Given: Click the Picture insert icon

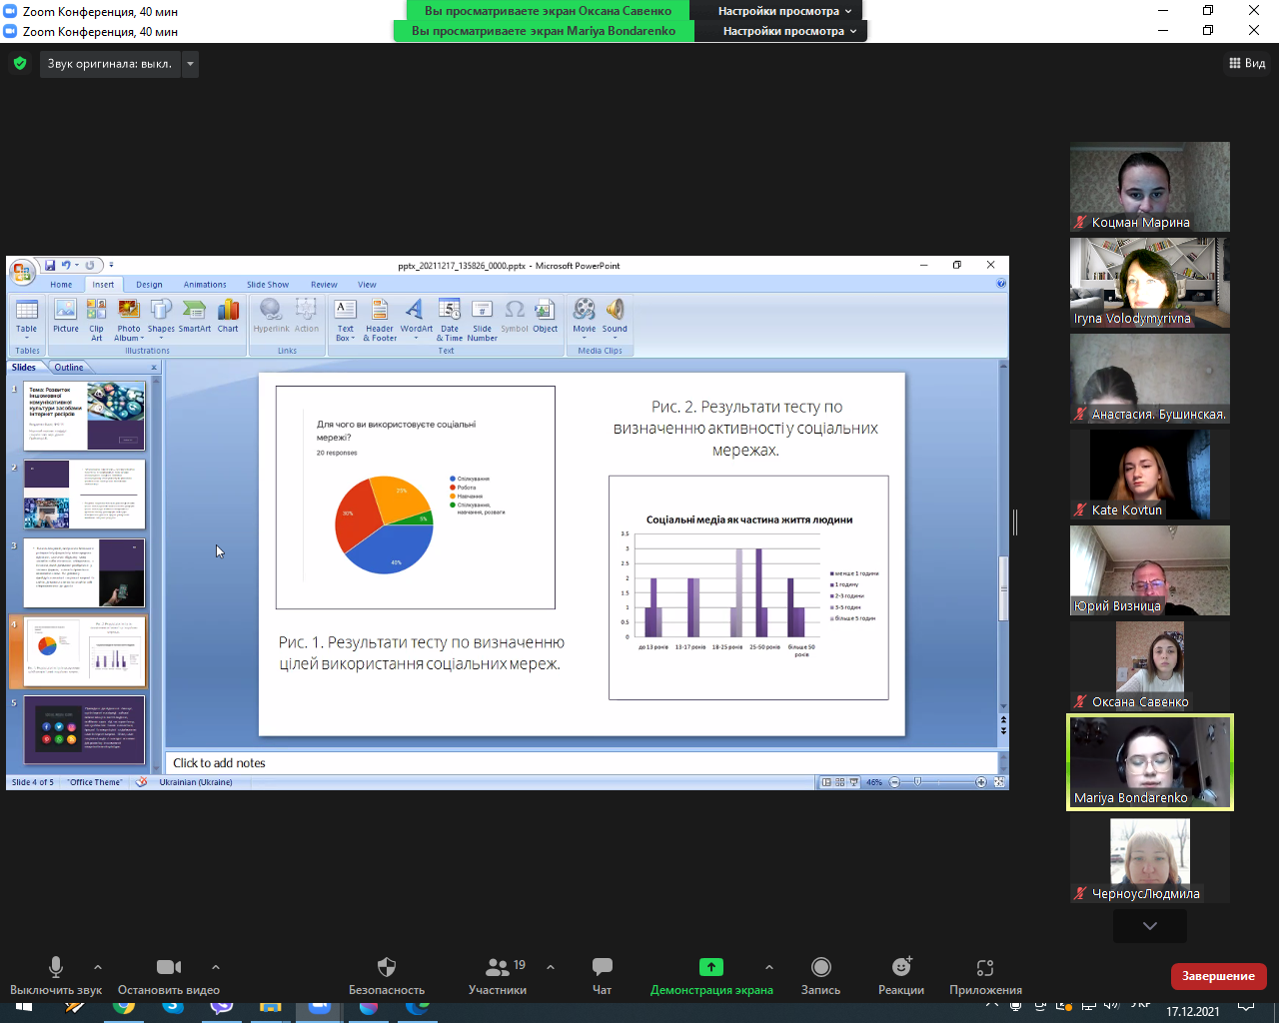Looking at the screenshot, I should 65,315.
